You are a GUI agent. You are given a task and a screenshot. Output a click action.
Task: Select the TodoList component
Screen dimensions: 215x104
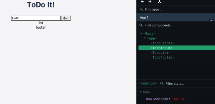point(160,53)
